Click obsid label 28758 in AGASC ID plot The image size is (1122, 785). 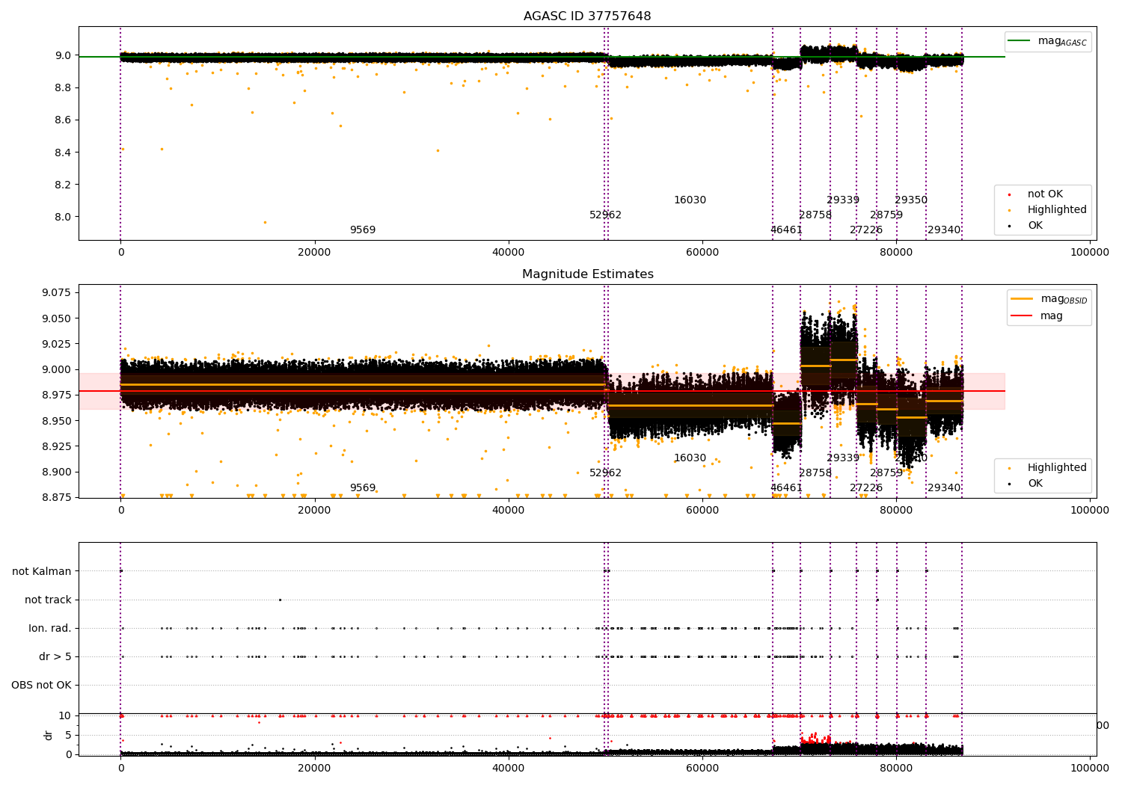815,215
